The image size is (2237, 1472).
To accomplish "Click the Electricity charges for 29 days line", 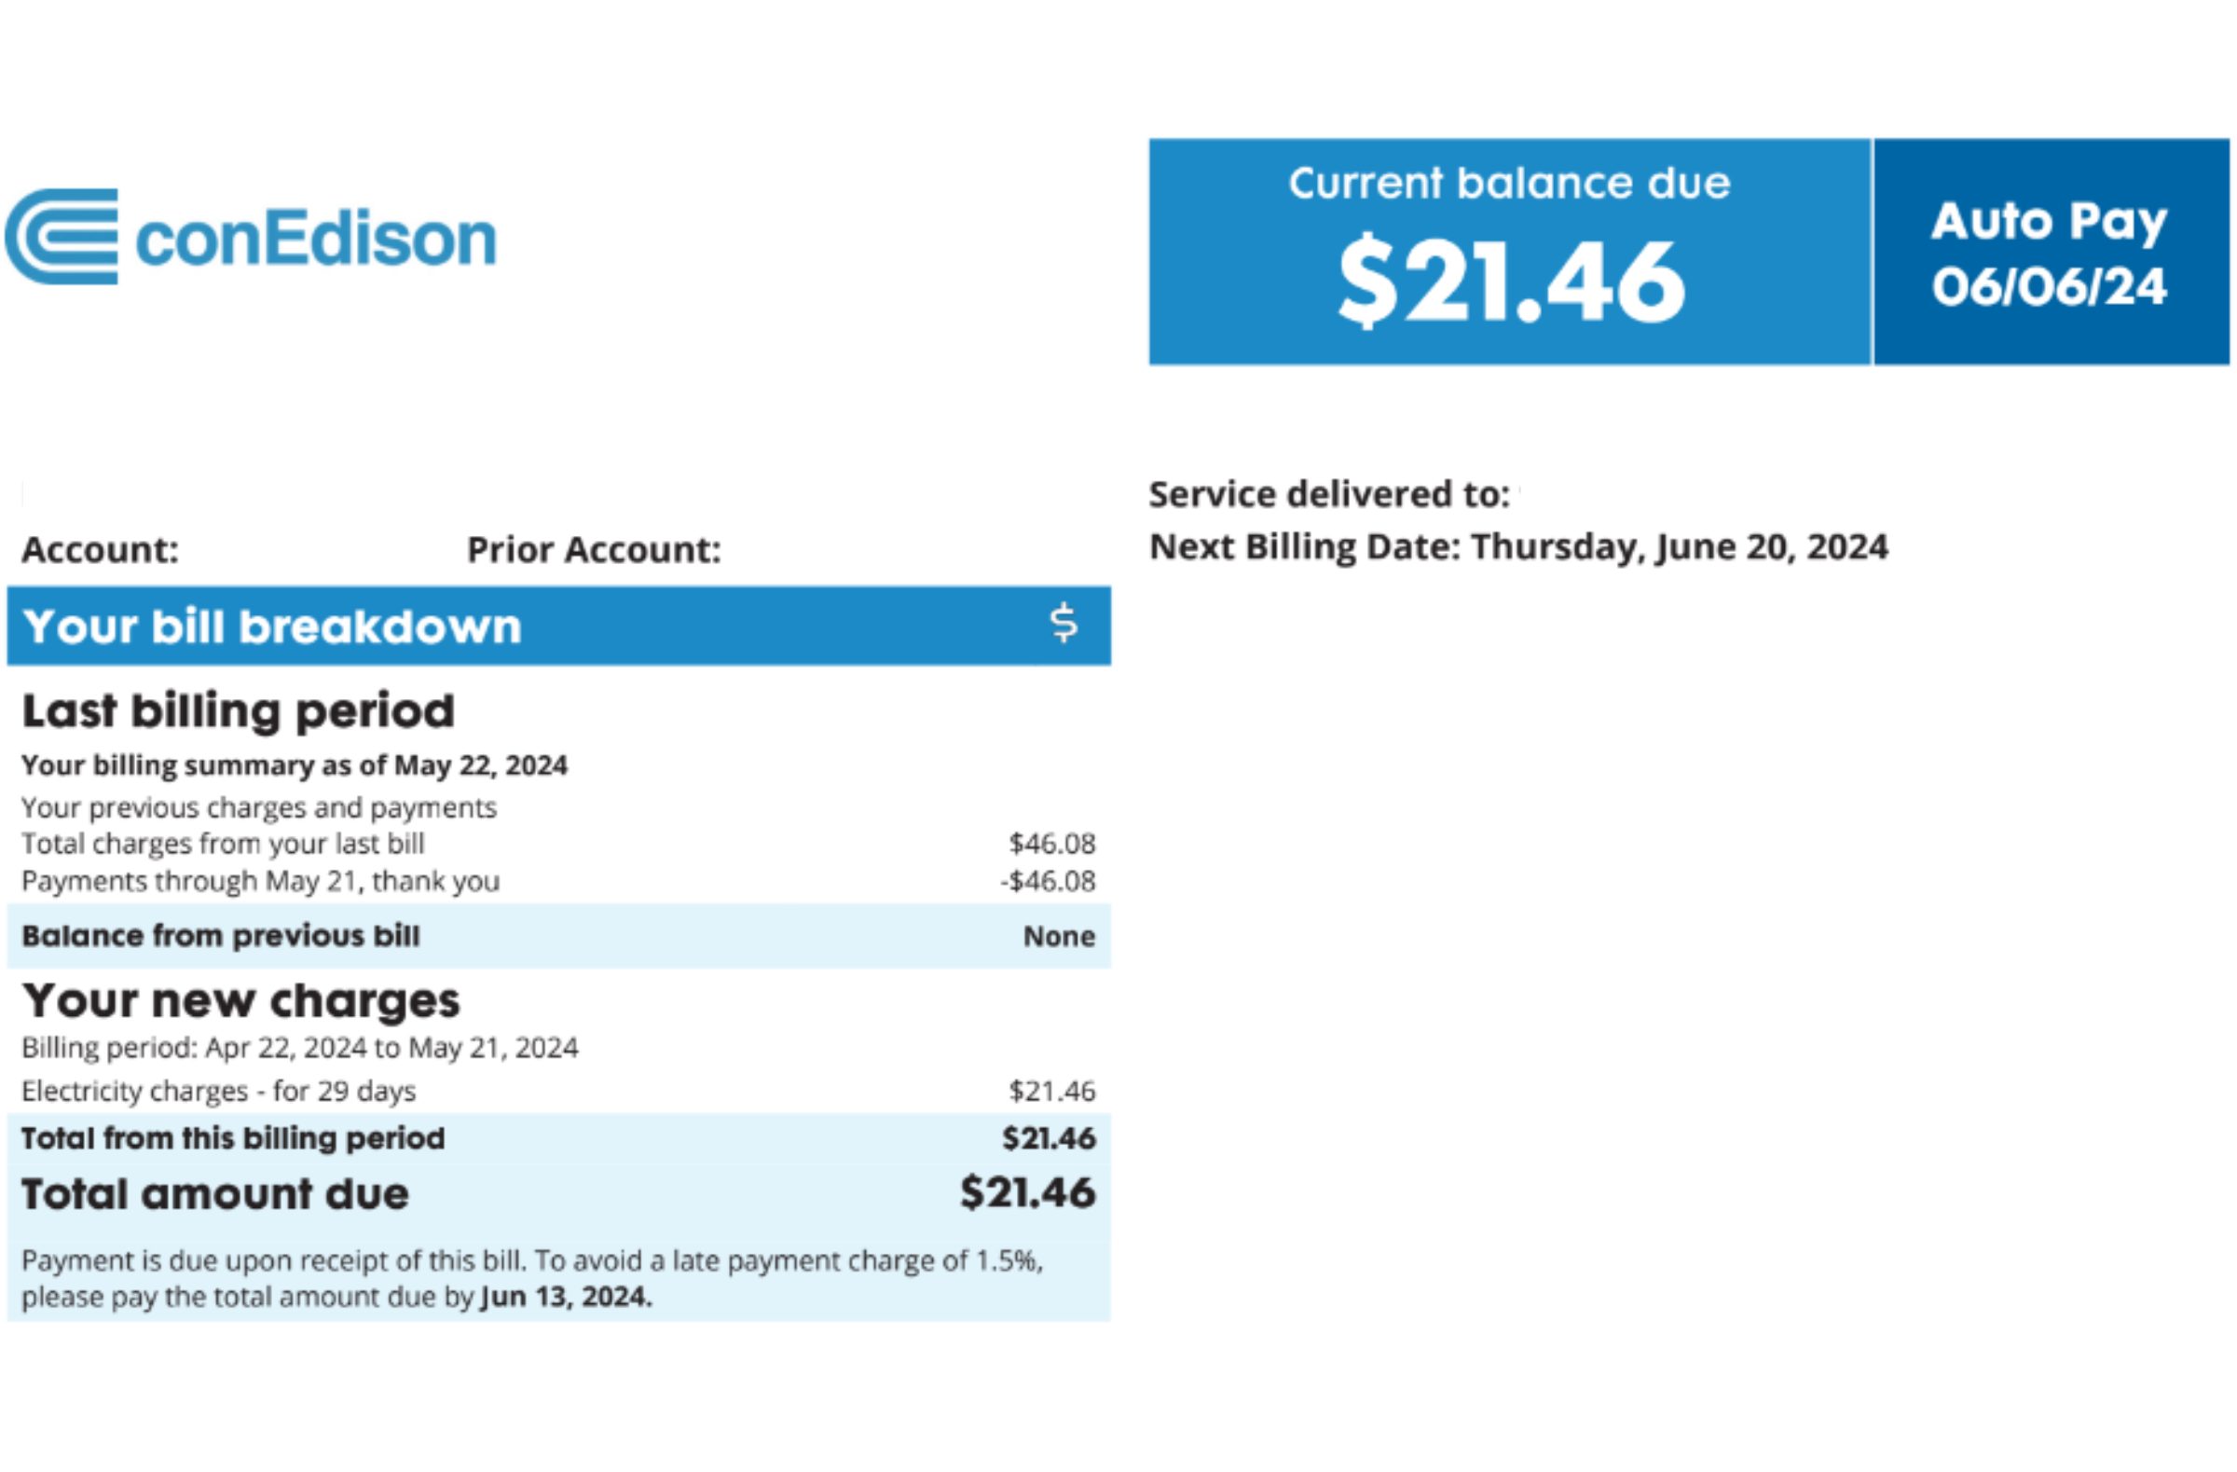I will click(x=218, y=1092).
